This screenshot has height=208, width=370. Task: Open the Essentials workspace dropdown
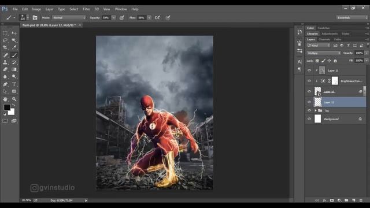352,17
